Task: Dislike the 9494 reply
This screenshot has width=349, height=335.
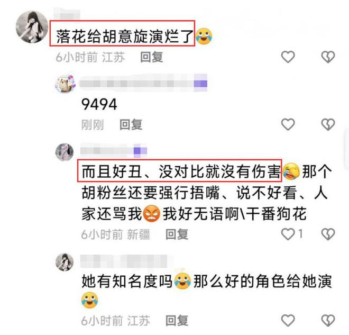Action: tap(328, 124)
